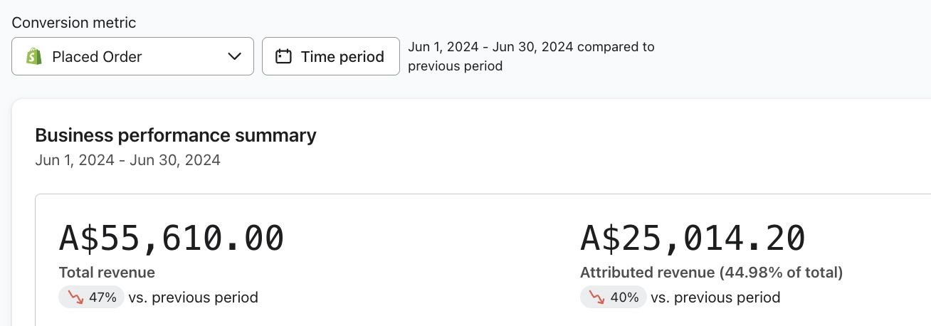Click vs. previous period under Attributed revenue

715,298
